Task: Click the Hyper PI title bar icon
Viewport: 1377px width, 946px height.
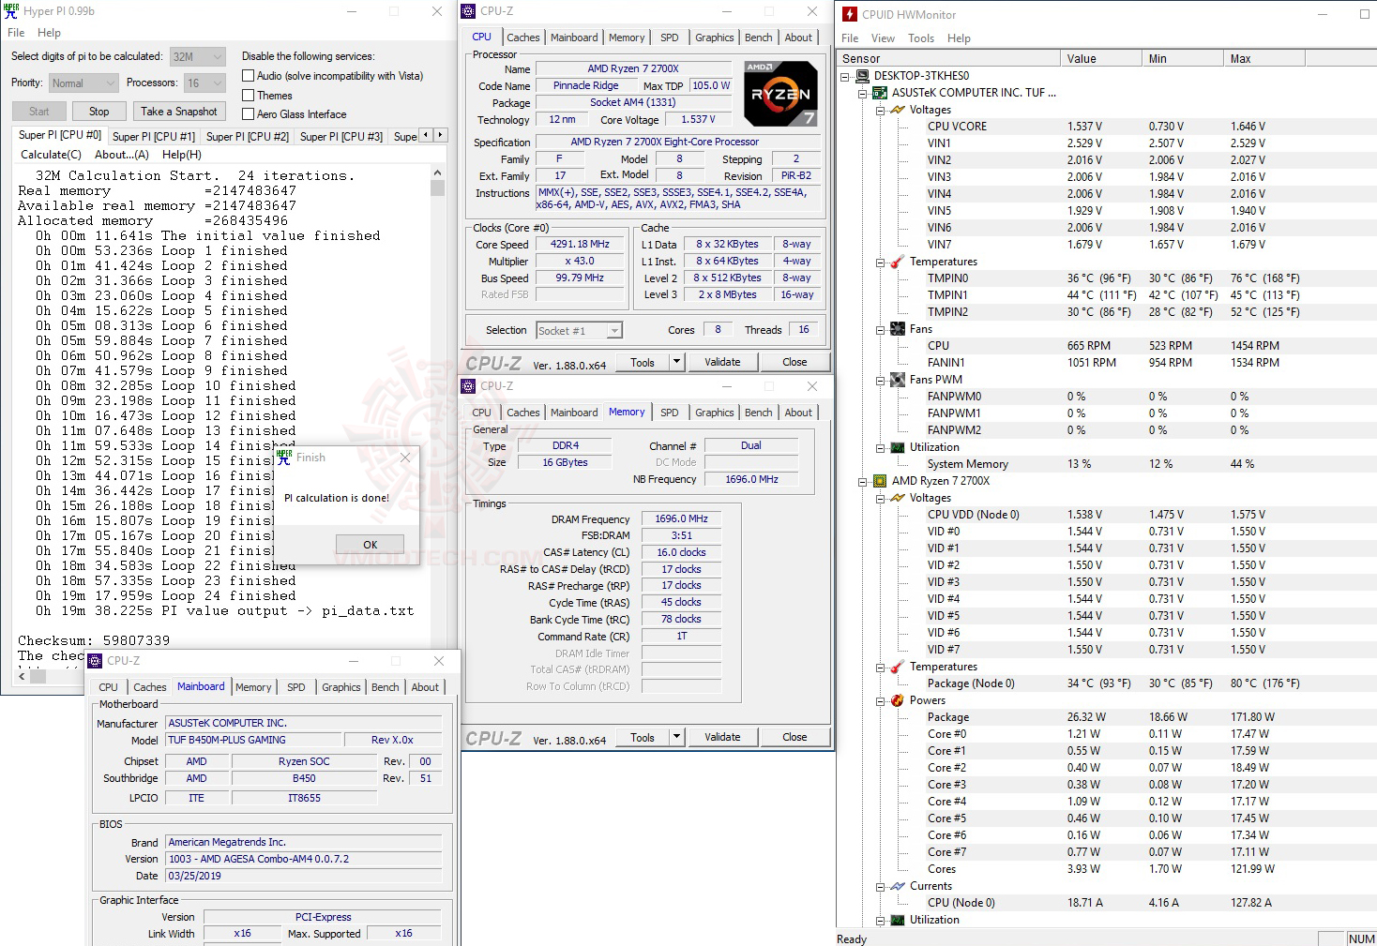Action: pyautogui.click(x=11, y=11)
